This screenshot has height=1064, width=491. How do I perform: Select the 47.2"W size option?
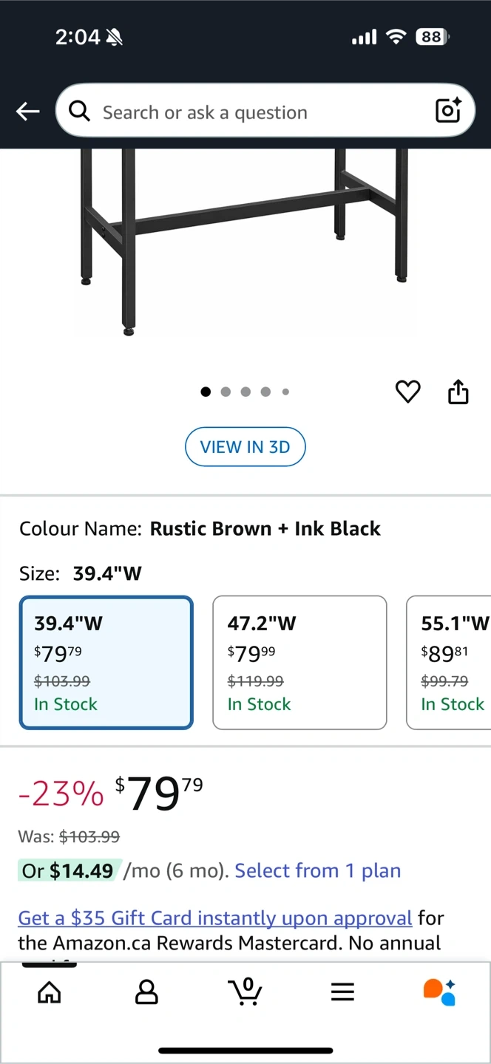299,663
